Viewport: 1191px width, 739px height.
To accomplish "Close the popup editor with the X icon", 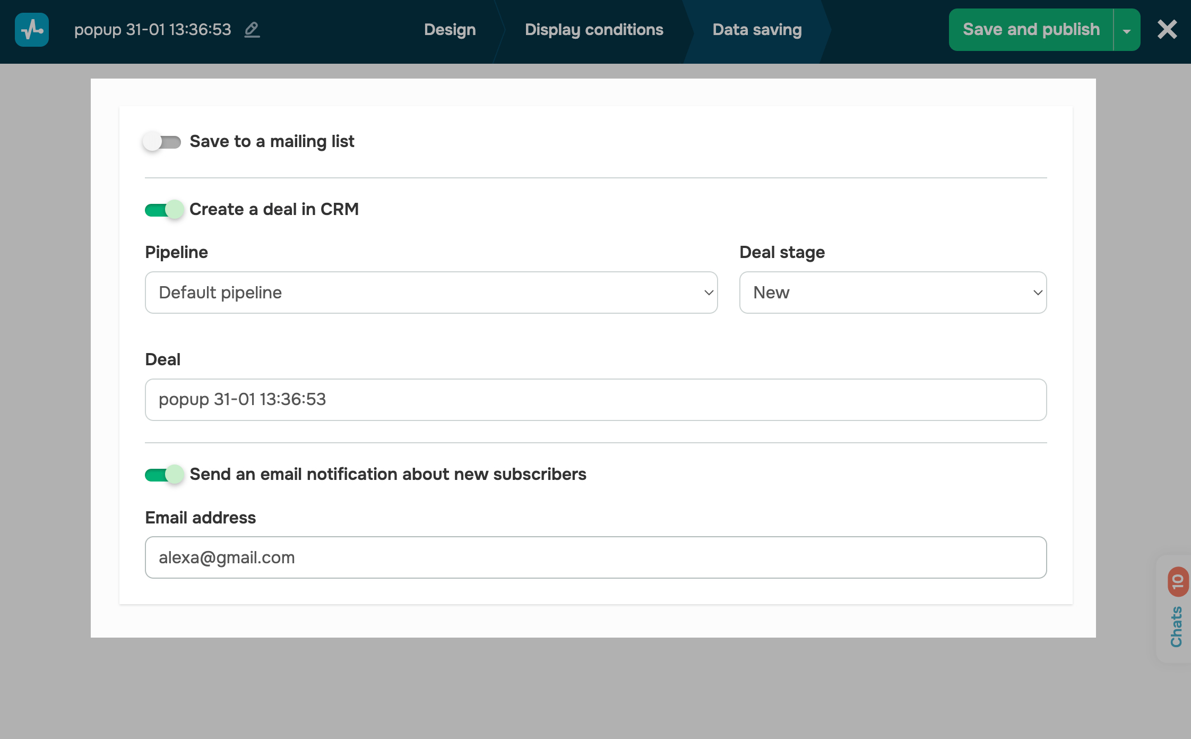I will (1167, 30).
